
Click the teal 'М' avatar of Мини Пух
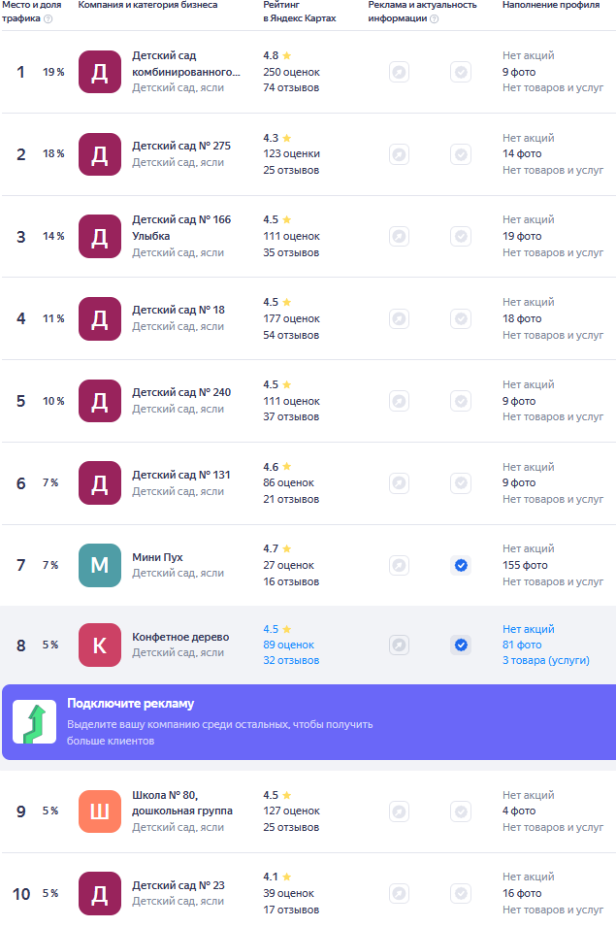[x=100, y=565]
